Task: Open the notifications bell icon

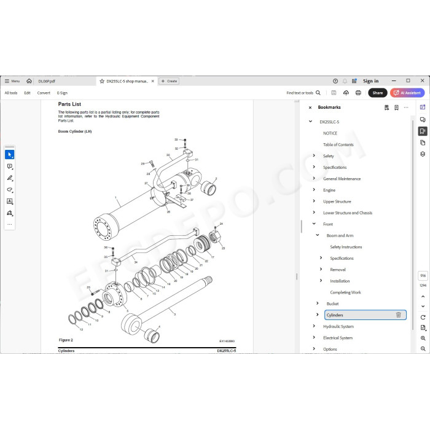Action: coord(345,81)
